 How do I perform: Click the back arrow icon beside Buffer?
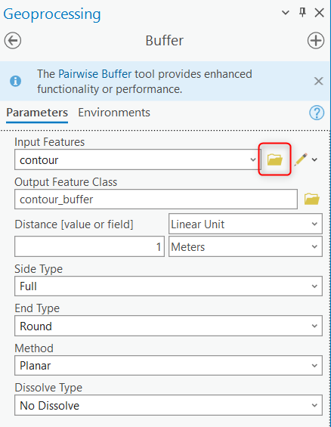coord(13,41)
